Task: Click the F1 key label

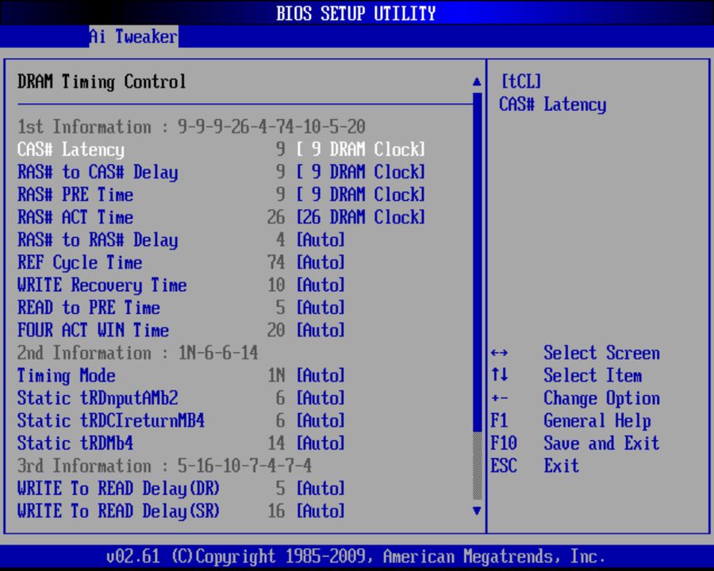Action: [500, 421]
